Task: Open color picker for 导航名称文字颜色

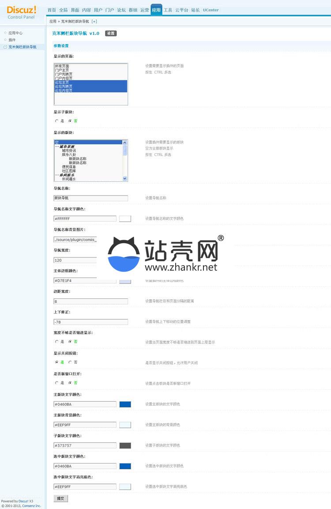Action: 125,219
